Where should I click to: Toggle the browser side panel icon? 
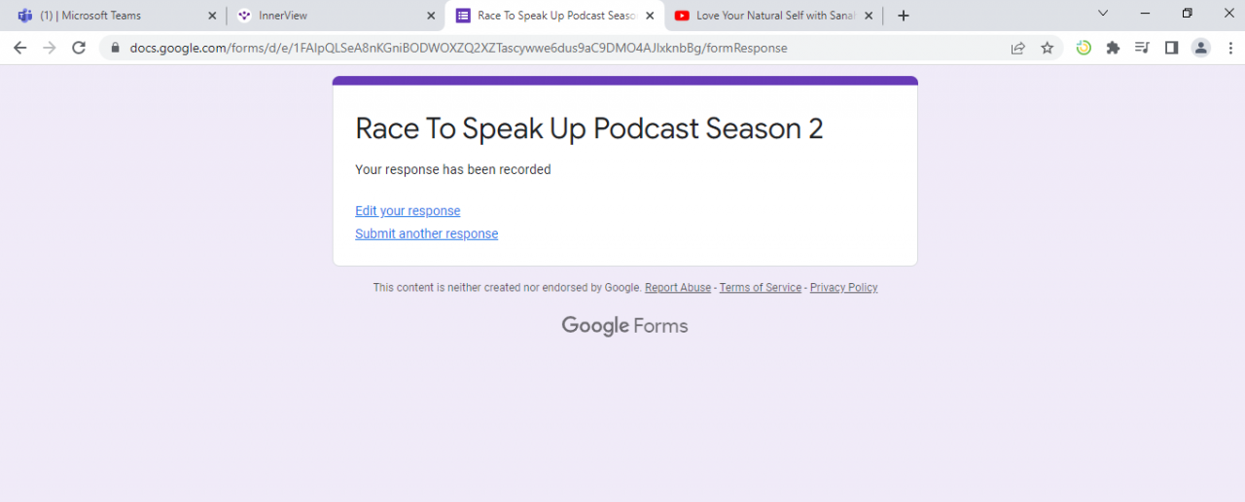pyautogui.click(x=1171, y=48)
